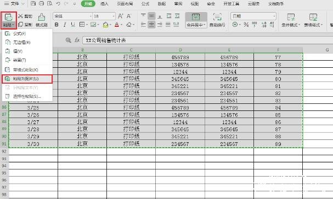Open Conditional Formatting (条件格式) menu
333x199 pixels.
(x=291, y=20)
